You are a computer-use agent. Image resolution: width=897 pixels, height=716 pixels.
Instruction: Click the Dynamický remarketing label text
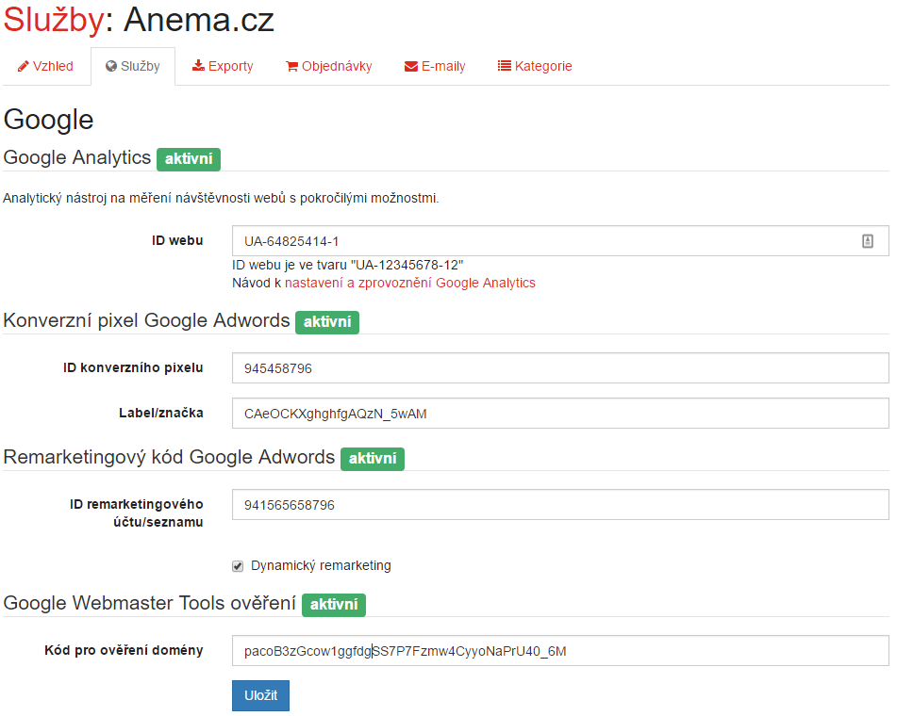click(x=321, y=565)
